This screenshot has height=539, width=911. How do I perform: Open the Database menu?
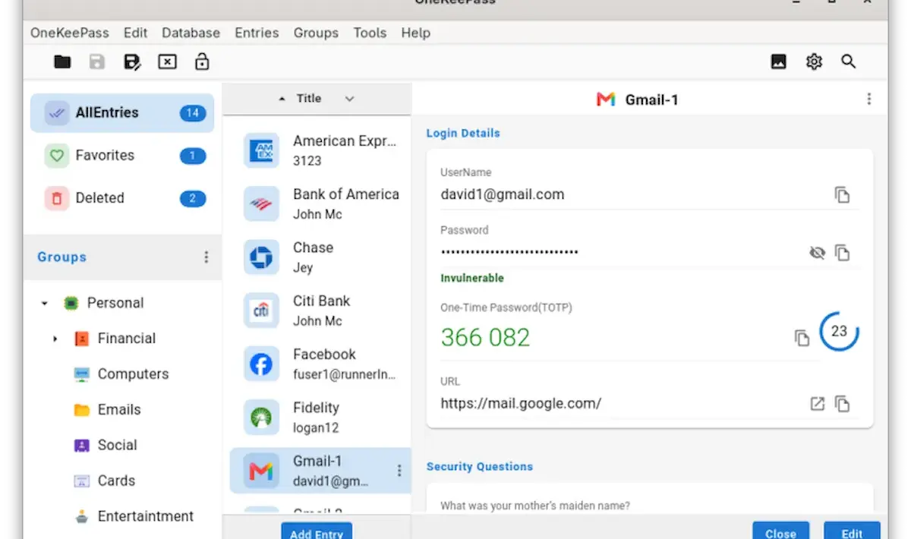pyautogui.click(x=191, y=33)
